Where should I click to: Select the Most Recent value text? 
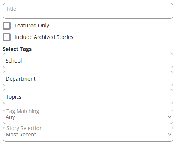point(21,135)
